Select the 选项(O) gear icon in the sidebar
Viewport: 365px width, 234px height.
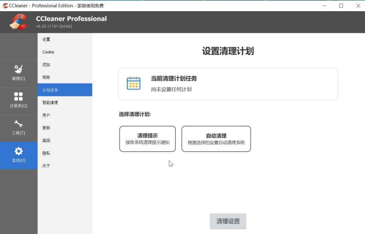(x=19, y=156)
